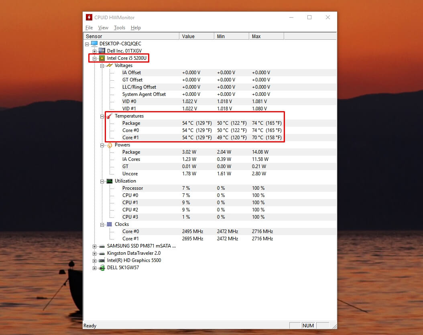Open the View menu
This screenshot has width=423, height=335.
[x=103, y=27]
